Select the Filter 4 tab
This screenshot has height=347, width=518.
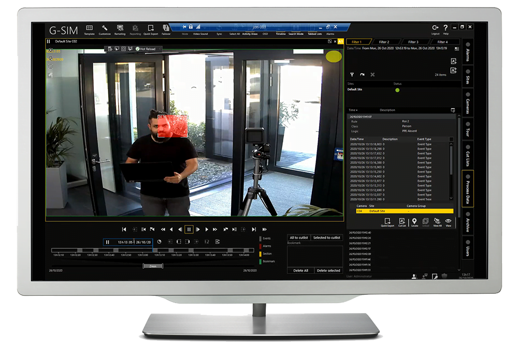click(x=442, y=42)
